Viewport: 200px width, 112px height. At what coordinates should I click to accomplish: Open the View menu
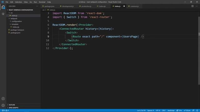[x=26, y=2]
